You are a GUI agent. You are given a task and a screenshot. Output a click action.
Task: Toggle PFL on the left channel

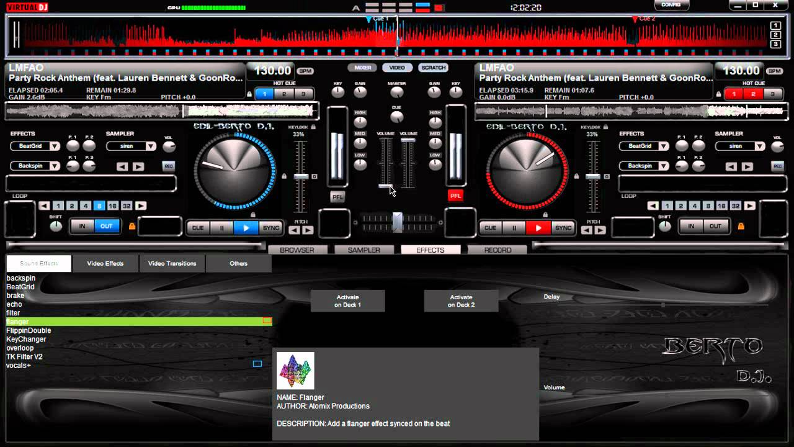337,196
